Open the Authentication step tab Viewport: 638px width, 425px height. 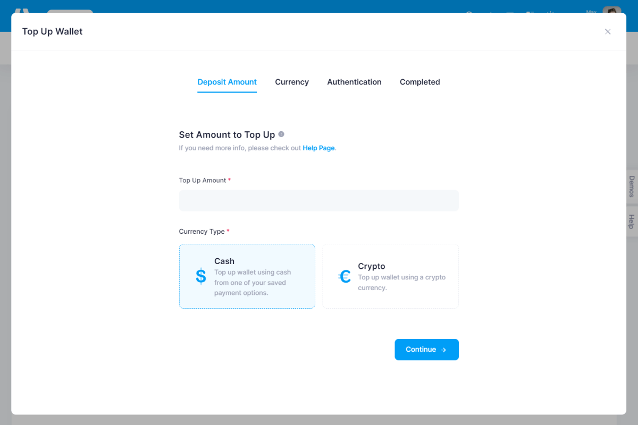pos(354,82)
